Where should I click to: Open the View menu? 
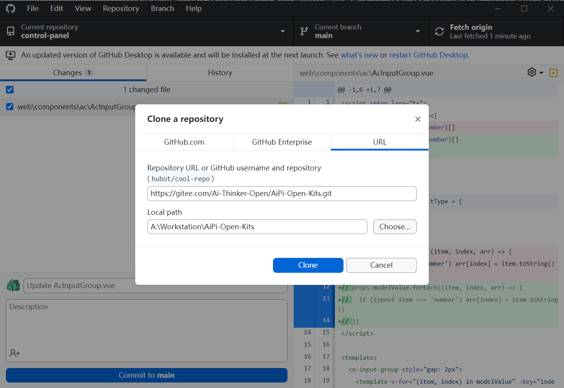[x=83, y=8]
